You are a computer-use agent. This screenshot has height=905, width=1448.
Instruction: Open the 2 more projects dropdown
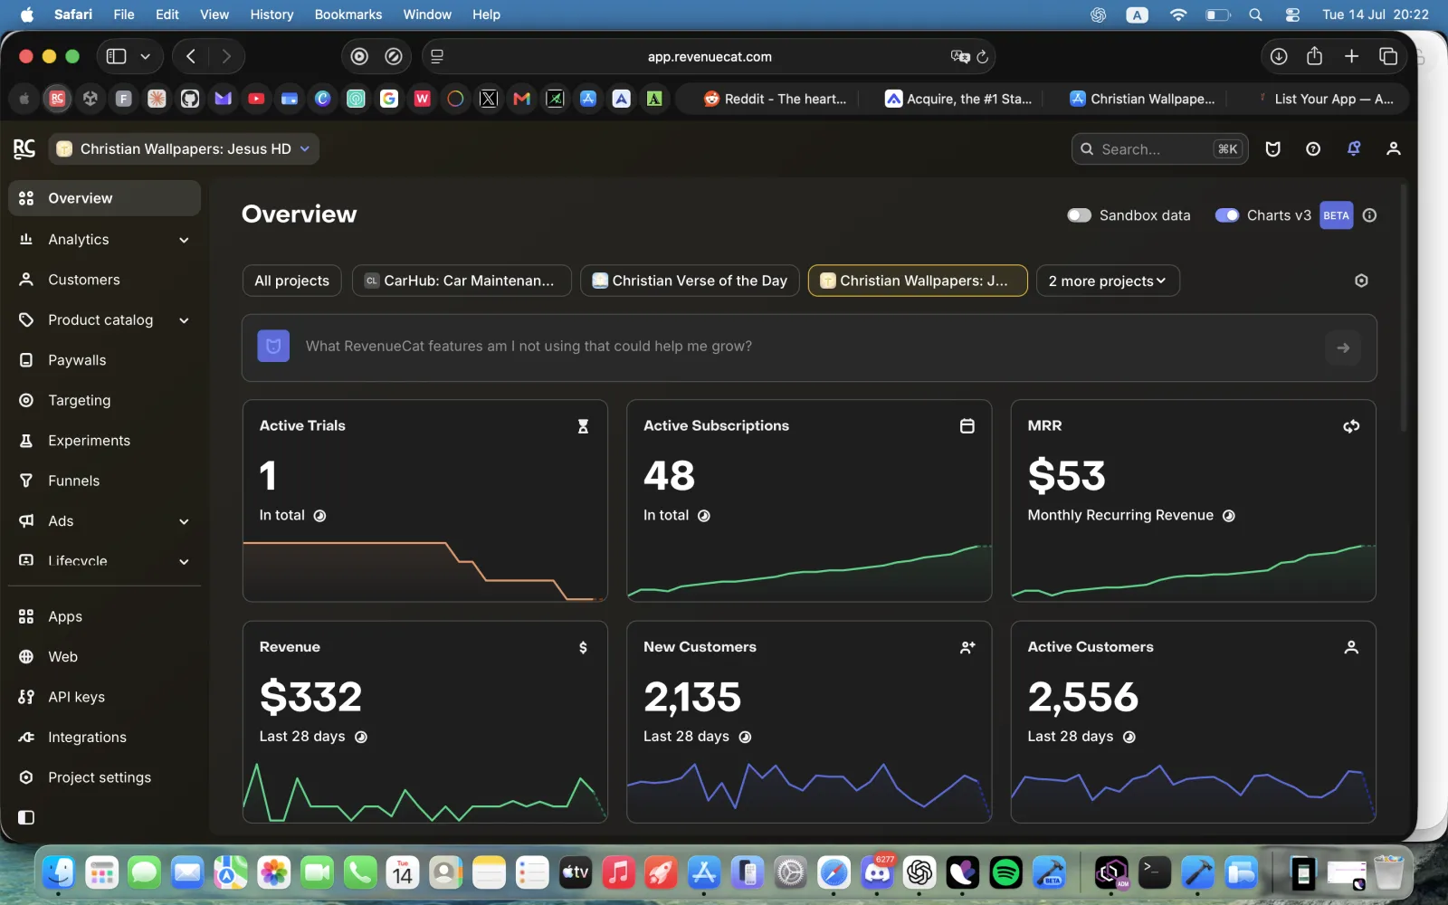1108,281
